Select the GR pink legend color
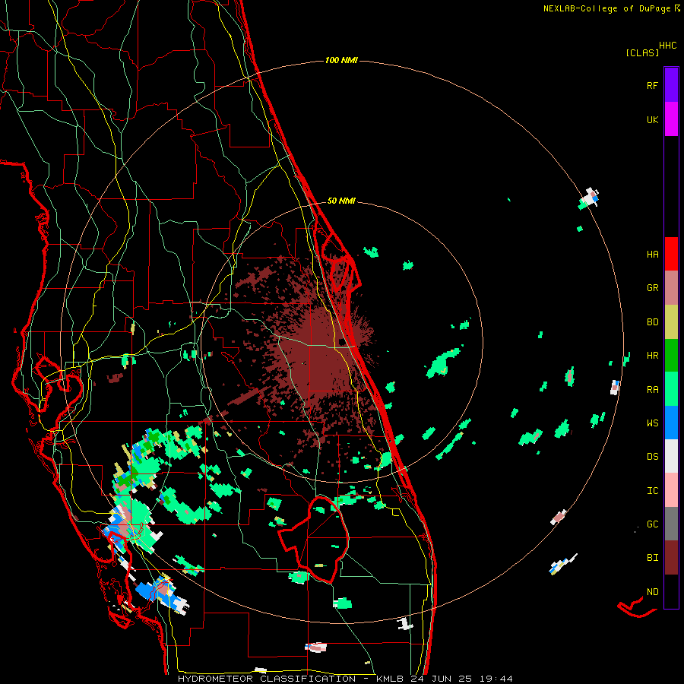Viewport: 684px width, 684px height. (671, 288)
